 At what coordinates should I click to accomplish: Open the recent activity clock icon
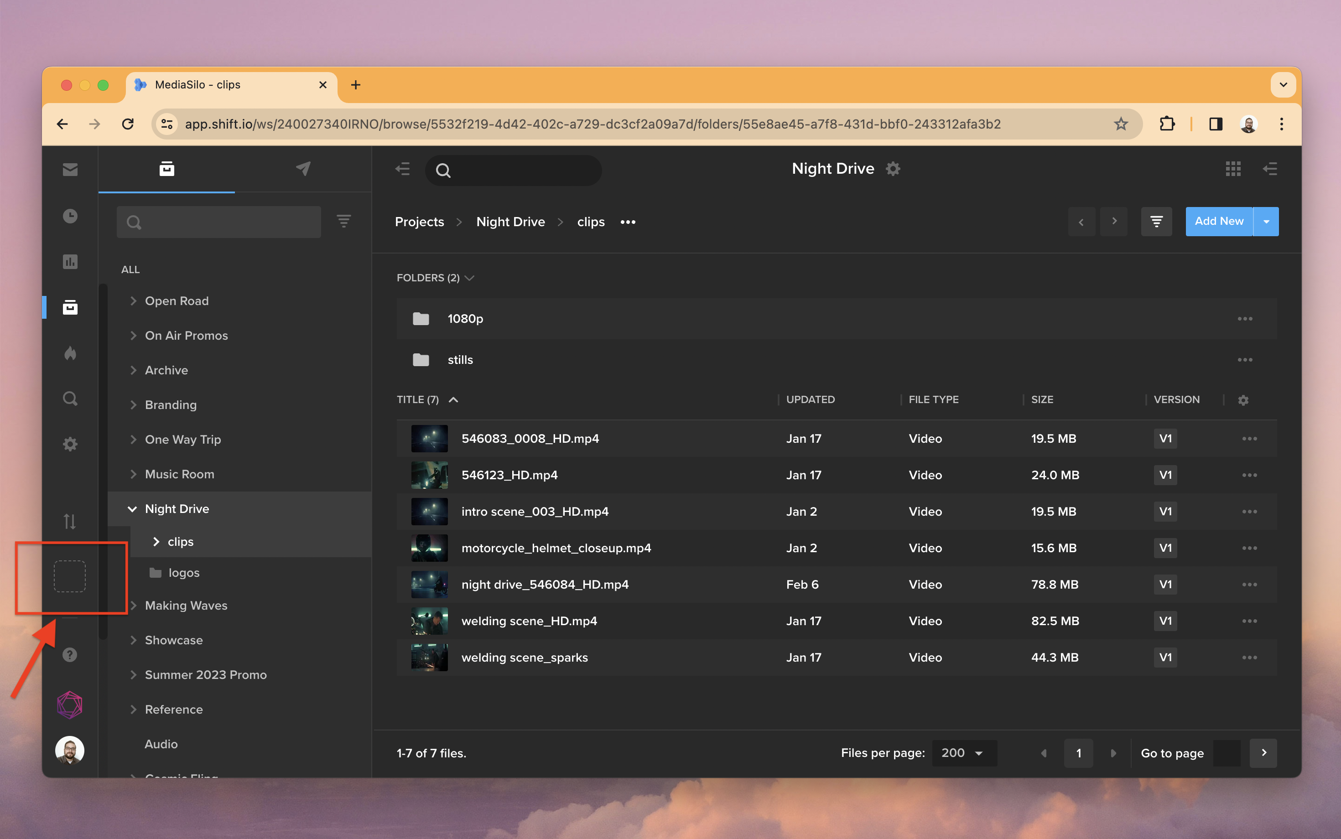click(70, 216)
